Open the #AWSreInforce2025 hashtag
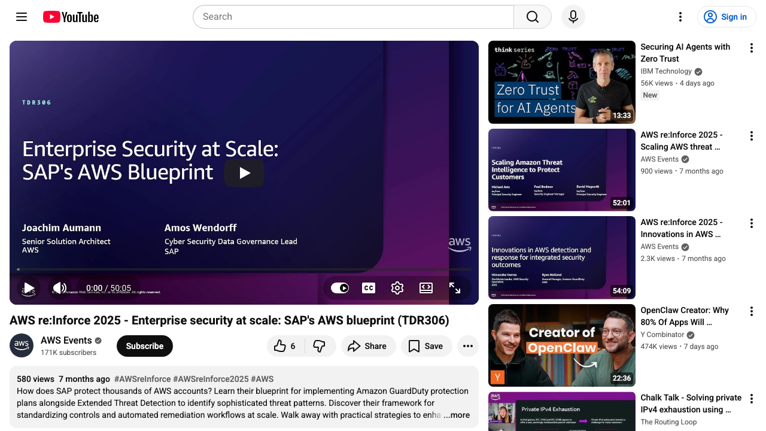766x431 pixels. point(211,379)
